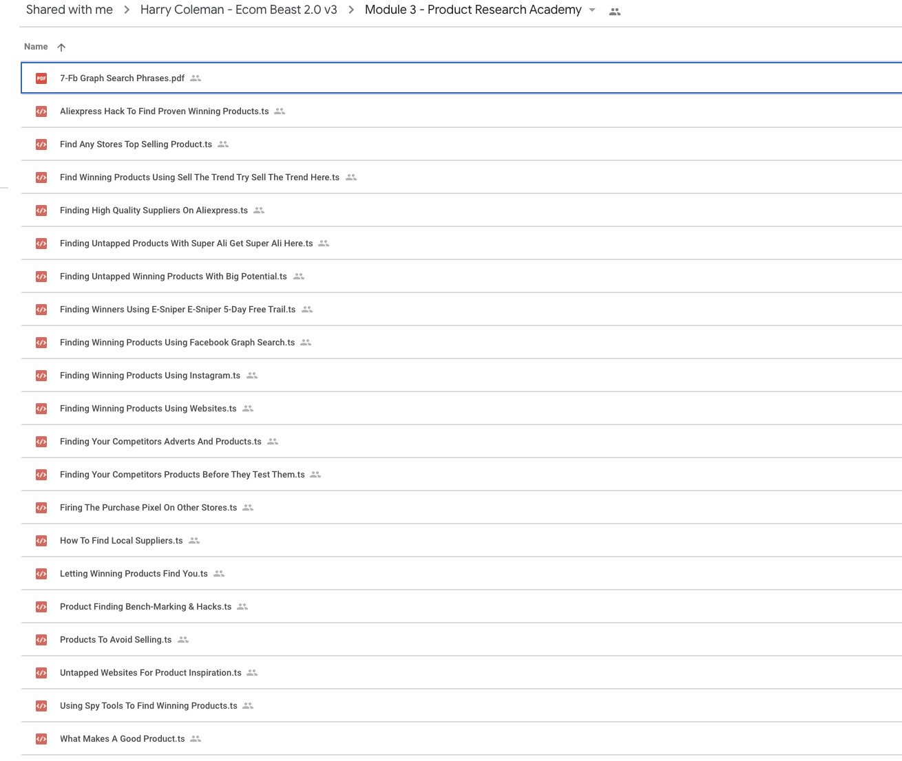
Task: Select Using Spy Tools To Find Winning Products.ts
Action: (x=461, y=706)
